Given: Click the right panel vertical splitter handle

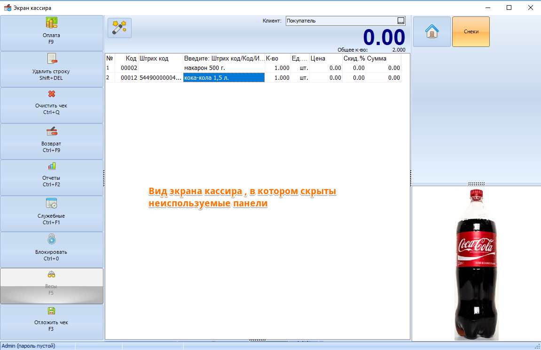Looking at the screenshot, I should coord(411,178).
